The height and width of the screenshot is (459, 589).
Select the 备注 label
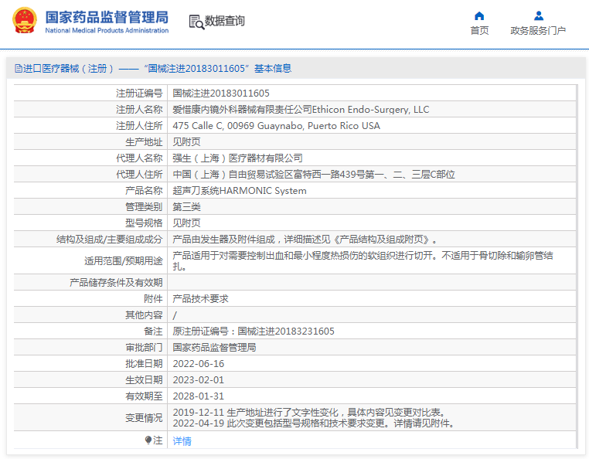tap(153, 331)
